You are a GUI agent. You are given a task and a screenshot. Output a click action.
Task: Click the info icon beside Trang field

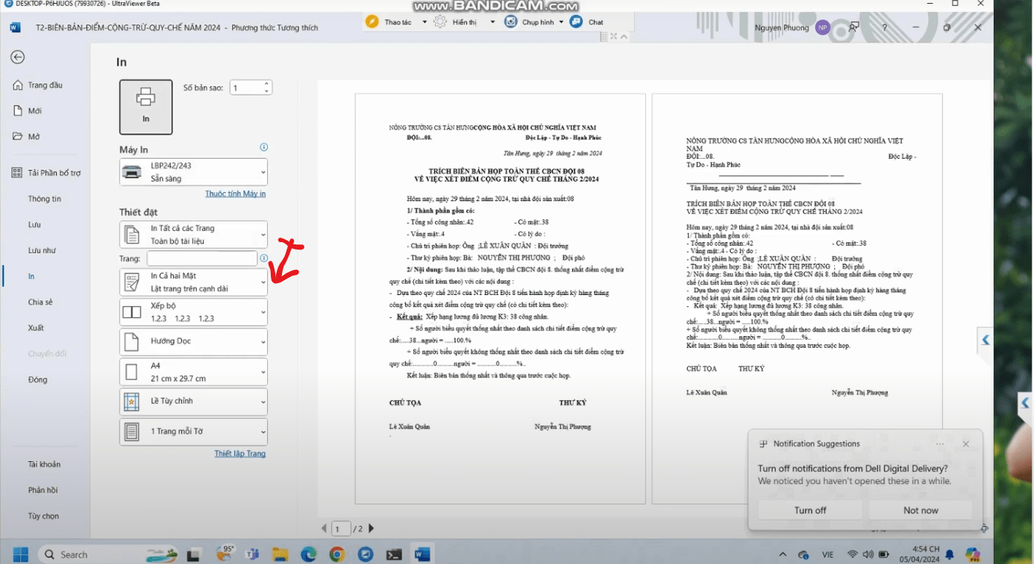[x=264, y=259]
